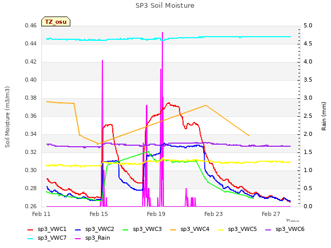Click the Rain (mm) axis label
The height and width of the screenshot is (248, 331).
324,116
